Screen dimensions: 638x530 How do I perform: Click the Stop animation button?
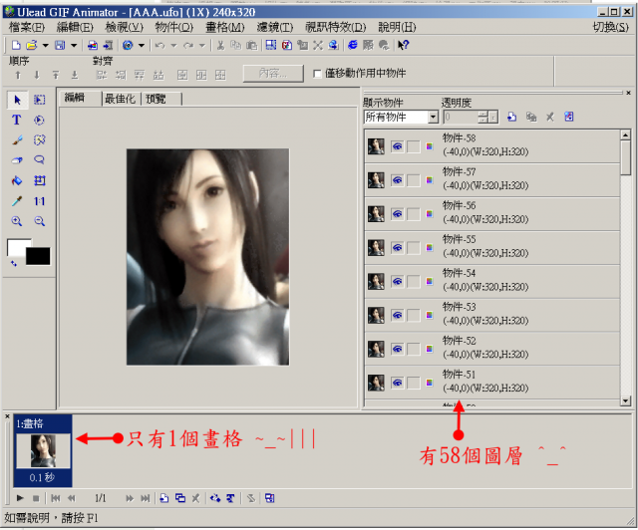point(36,498)
